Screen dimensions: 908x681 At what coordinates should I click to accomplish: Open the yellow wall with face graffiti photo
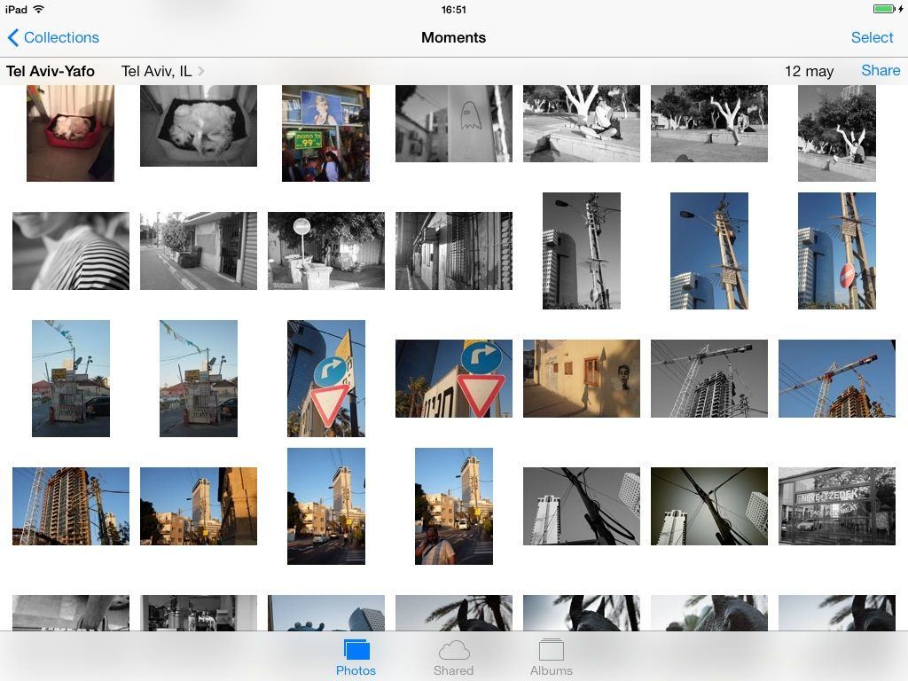pyautogui.click(x=581, y=379)
